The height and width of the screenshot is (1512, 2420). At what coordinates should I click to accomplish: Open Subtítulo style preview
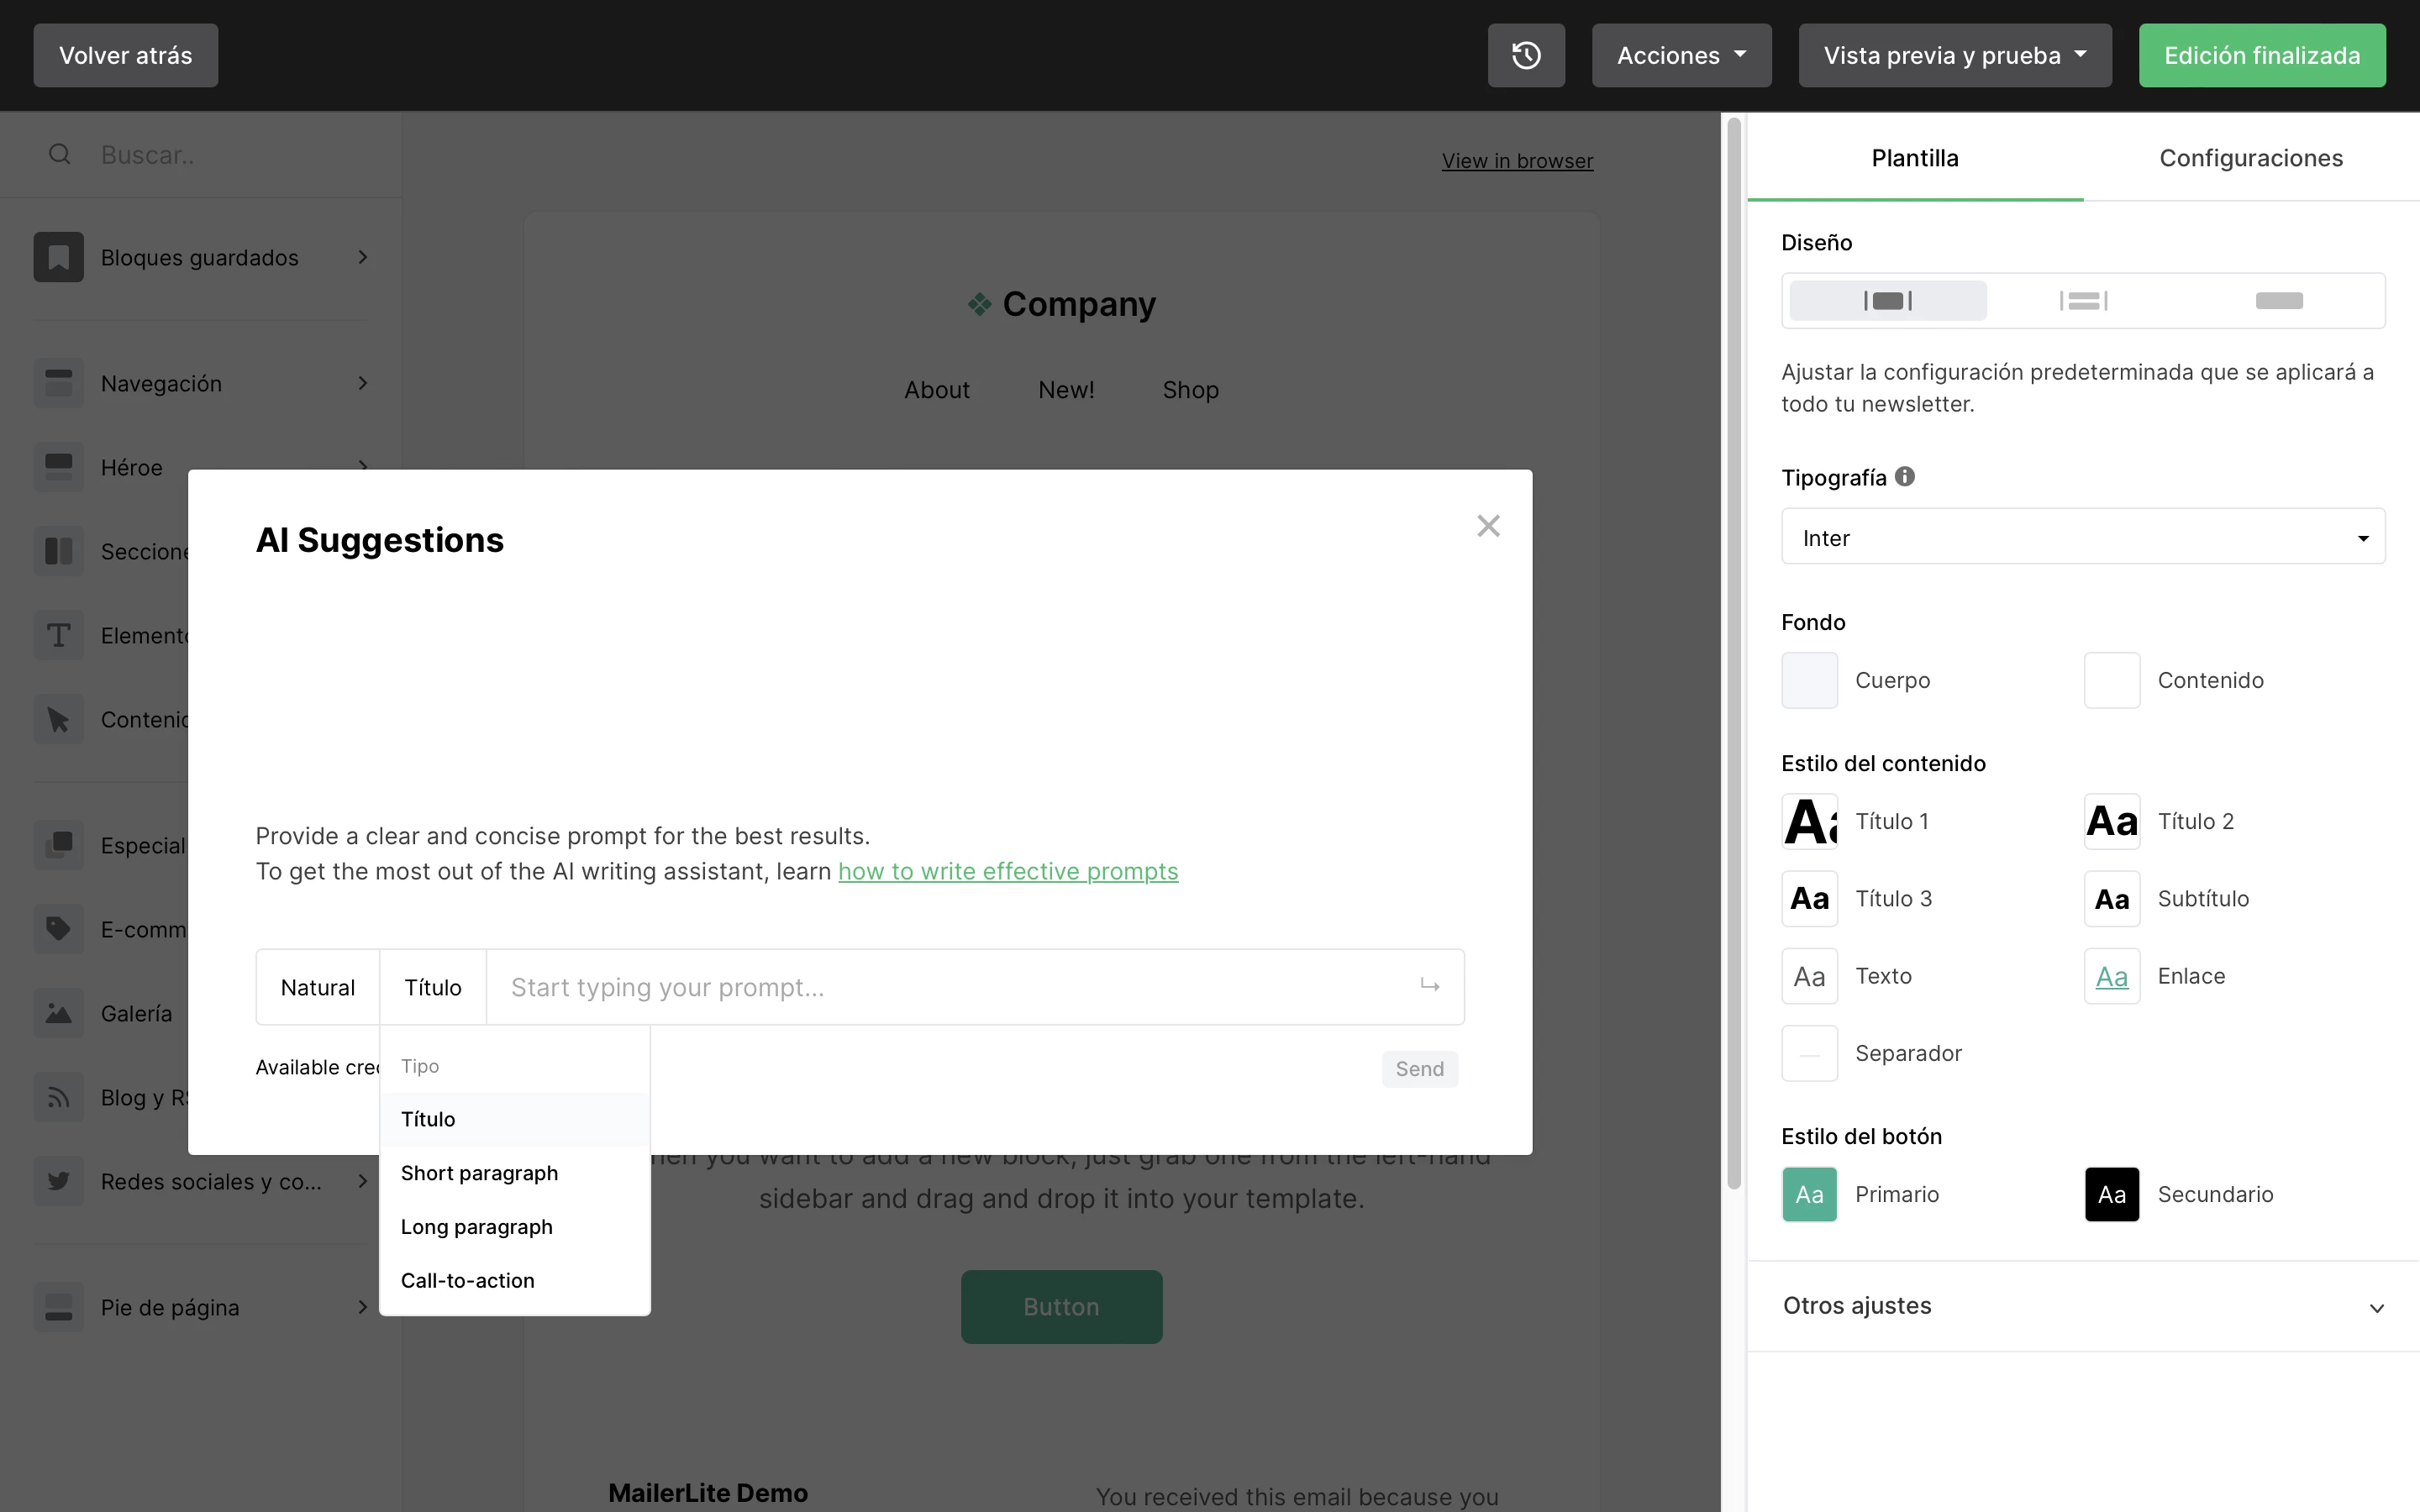(x=2112, y=898)
